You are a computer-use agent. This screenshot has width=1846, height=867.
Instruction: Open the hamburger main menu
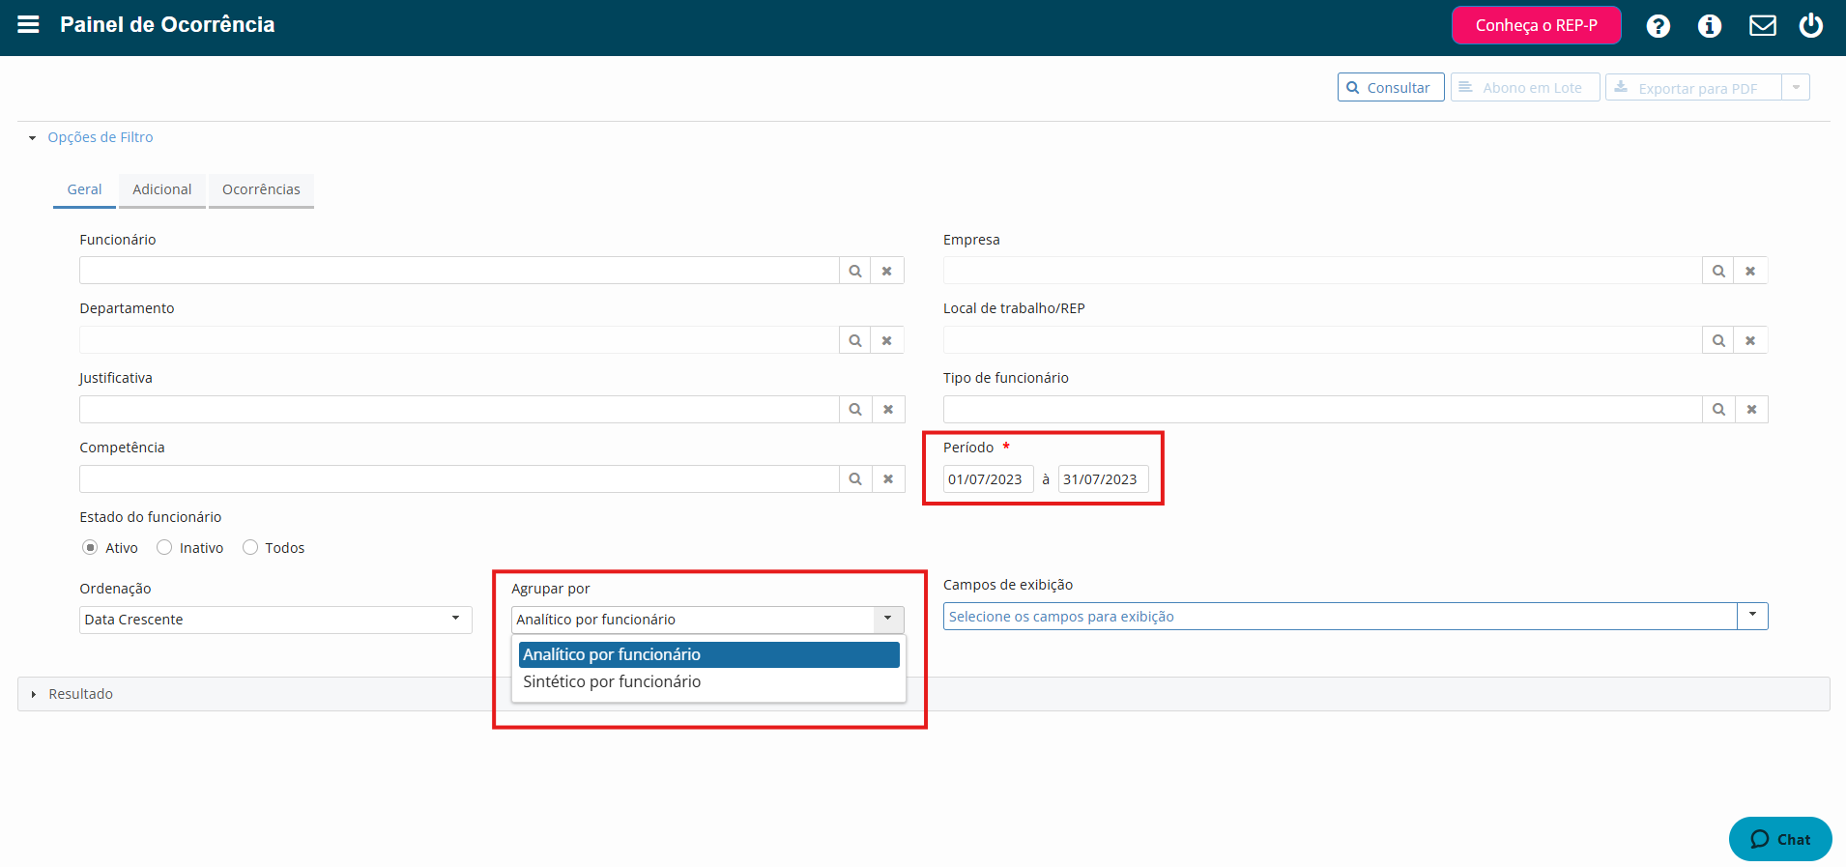(x=28, y=24)
